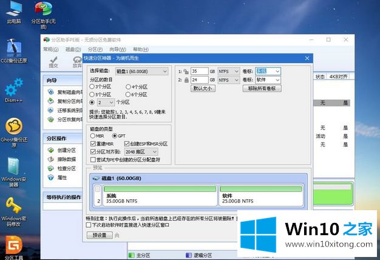The image size is (380, 260).
Task: Uncheck the 重建MBR checkbox
Action: [x=93, y=144]
